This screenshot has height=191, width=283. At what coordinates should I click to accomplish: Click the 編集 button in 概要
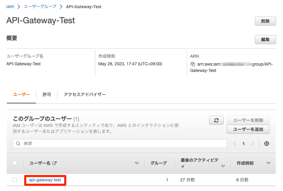pyautogui.click(x=265, y=40)
